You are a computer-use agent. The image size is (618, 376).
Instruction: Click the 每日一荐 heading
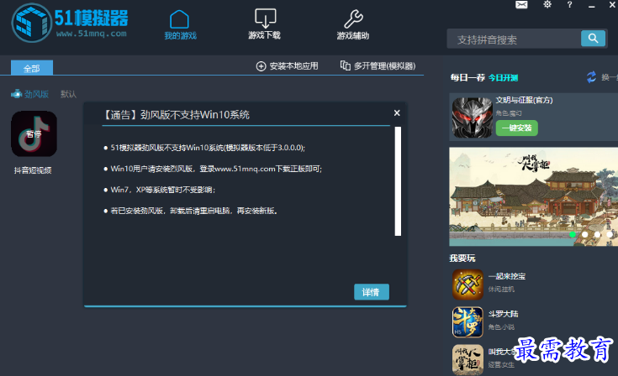467,77
